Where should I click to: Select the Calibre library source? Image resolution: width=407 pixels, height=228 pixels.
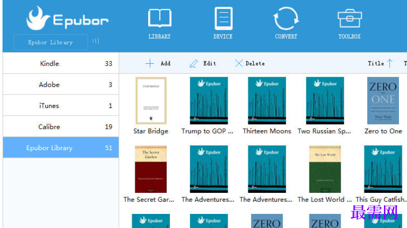[x=61, y=127]
